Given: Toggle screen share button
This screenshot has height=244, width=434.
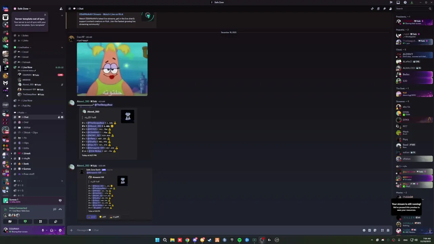Looking at the screenshot, I should (x=25, y=221).
